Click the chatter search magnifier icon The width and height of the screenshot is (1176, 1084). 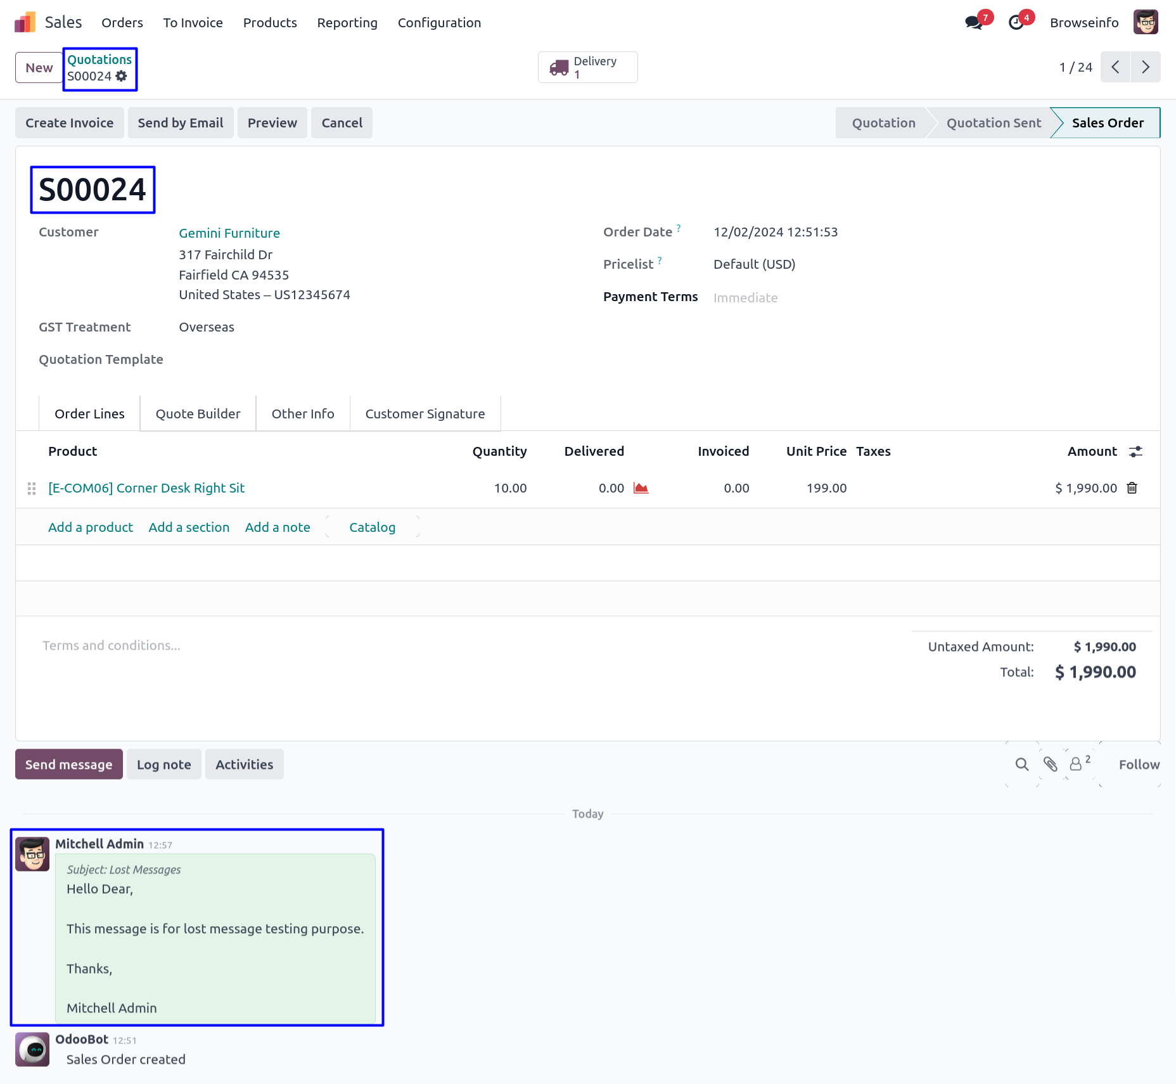[1021, 765]
